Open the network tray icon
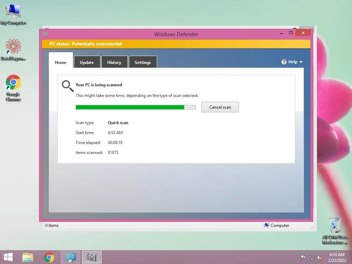The width and height of the screenshot is (352, 264). (311, 257)
